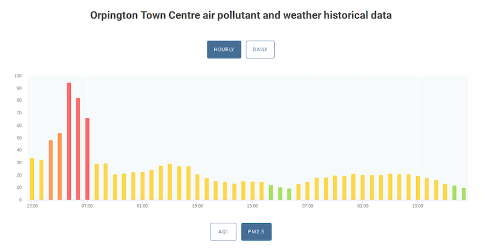Click the yellow bar above first 01:00 label
Viewport: 487px width, 251px height.
[x=143, y=186]
